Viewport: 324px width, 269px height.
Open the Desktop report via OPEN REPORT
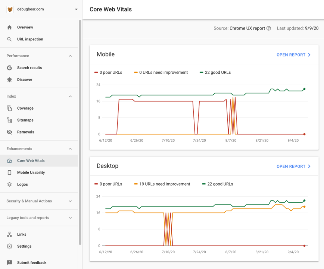point(293,166)
